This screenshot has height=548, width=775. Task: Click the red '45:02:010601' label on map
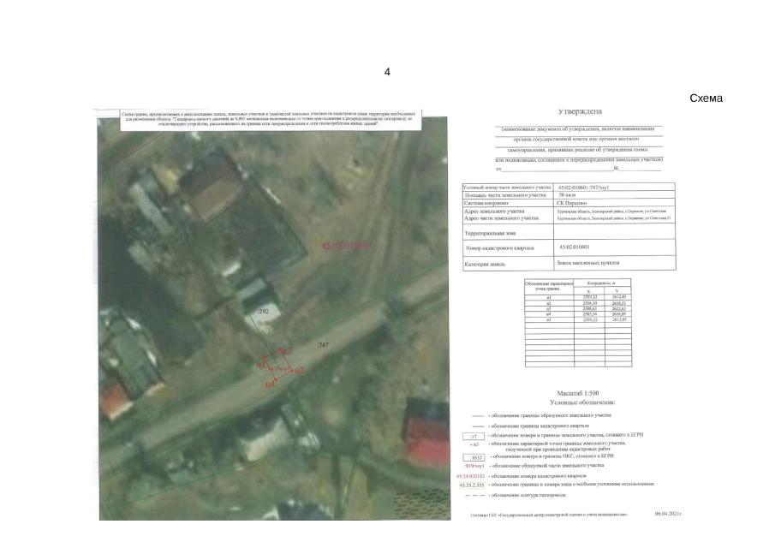345,246
